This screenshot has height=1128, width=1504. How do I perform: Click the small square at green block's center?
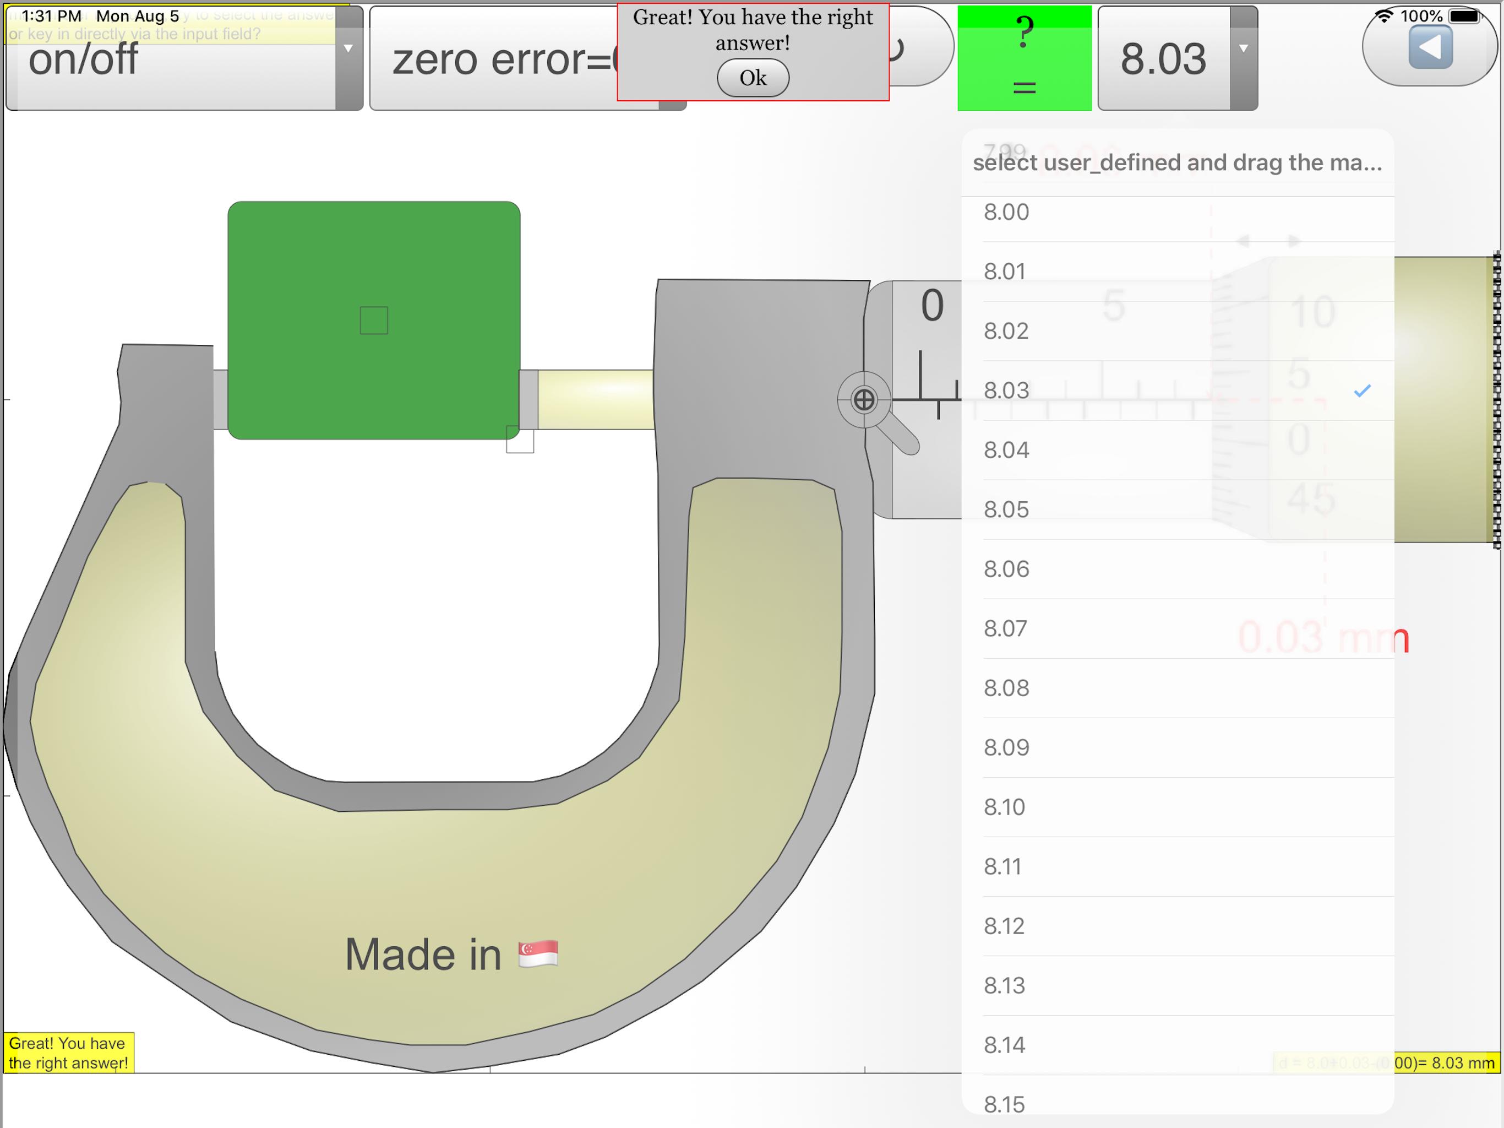(374, 321)
